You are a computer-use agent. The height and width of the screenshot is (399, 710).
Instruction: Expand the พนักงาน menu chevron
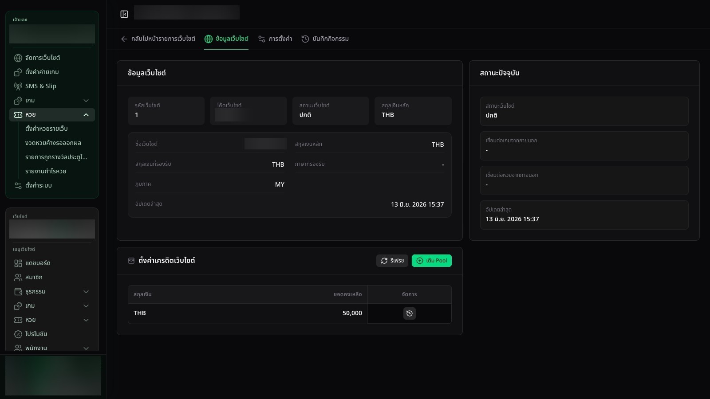[x=86, y=348]
